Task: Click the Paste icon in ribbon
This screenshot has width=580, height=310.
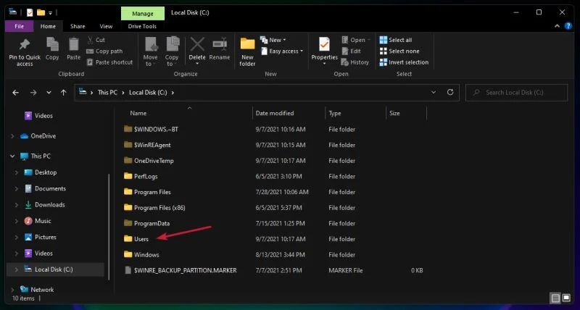Action: [73, 45]
